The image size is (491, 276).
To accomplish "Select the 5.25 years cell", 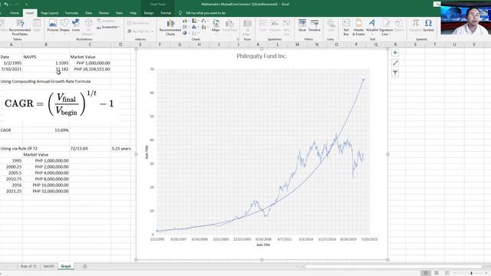I will coord(121,149).
